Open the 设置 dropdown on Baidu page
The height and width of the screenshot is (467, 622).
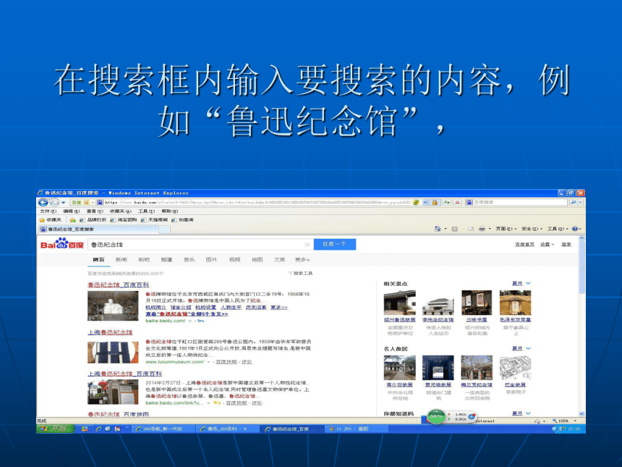coord(547,245)
